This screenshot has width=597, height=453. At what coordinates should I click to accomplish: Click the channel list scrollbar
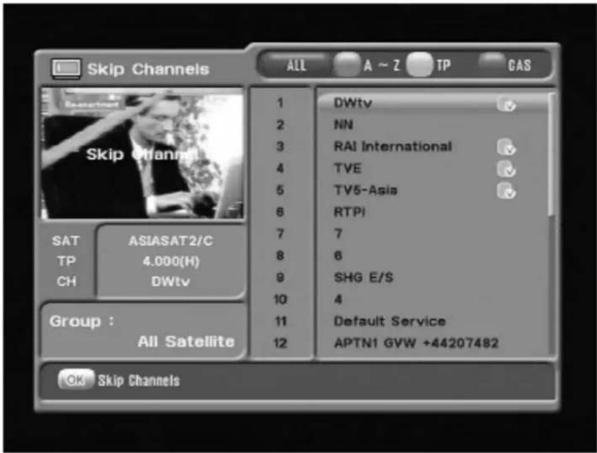(x=552, y=225)
